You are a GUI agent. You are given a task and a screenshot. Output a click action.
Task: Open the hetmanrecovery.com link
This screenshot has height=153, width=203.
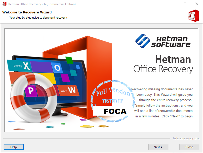point(186,138)
